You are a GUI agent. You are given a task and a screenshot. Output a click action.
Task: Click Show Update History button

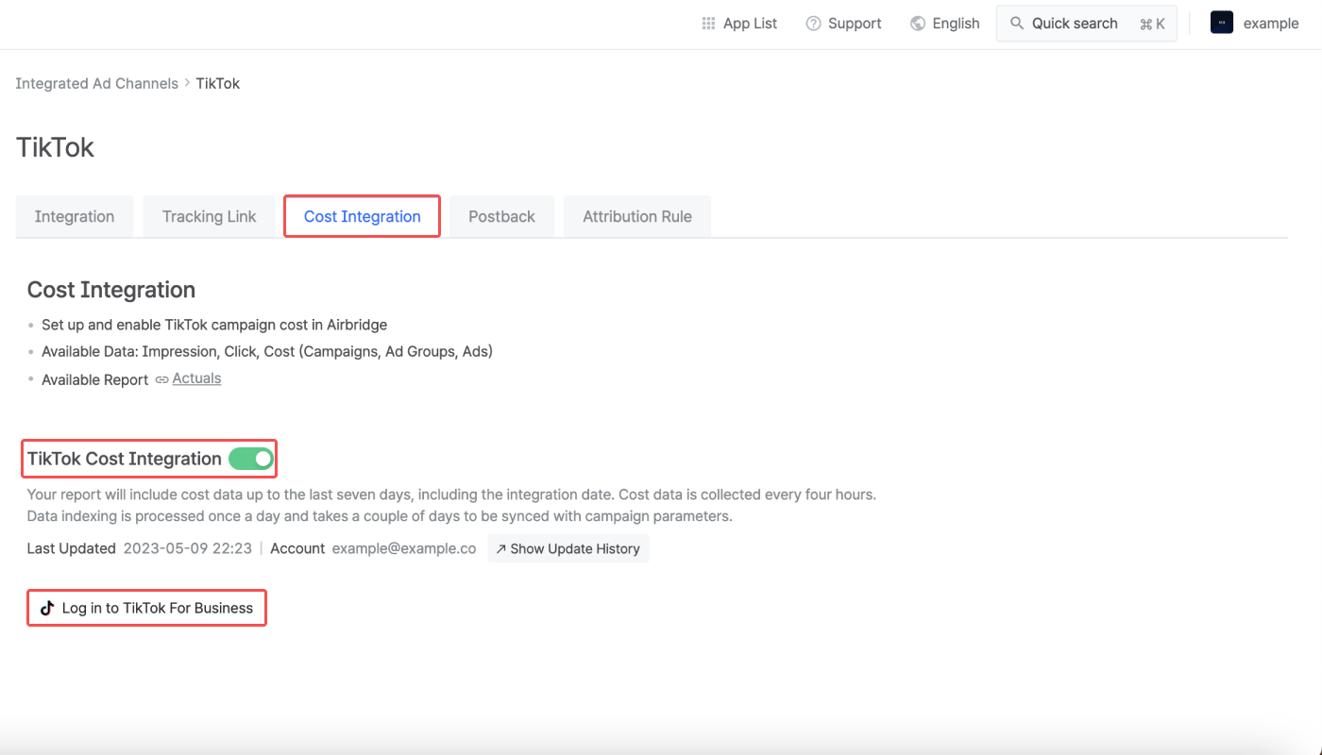pyautogui.click(x=568, y=548)
